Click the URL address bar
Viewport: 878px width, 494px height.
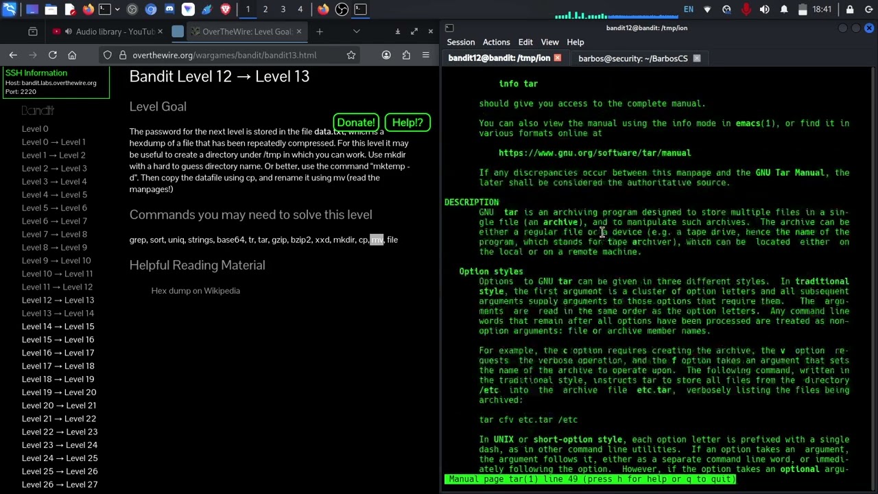click(230, 55)
